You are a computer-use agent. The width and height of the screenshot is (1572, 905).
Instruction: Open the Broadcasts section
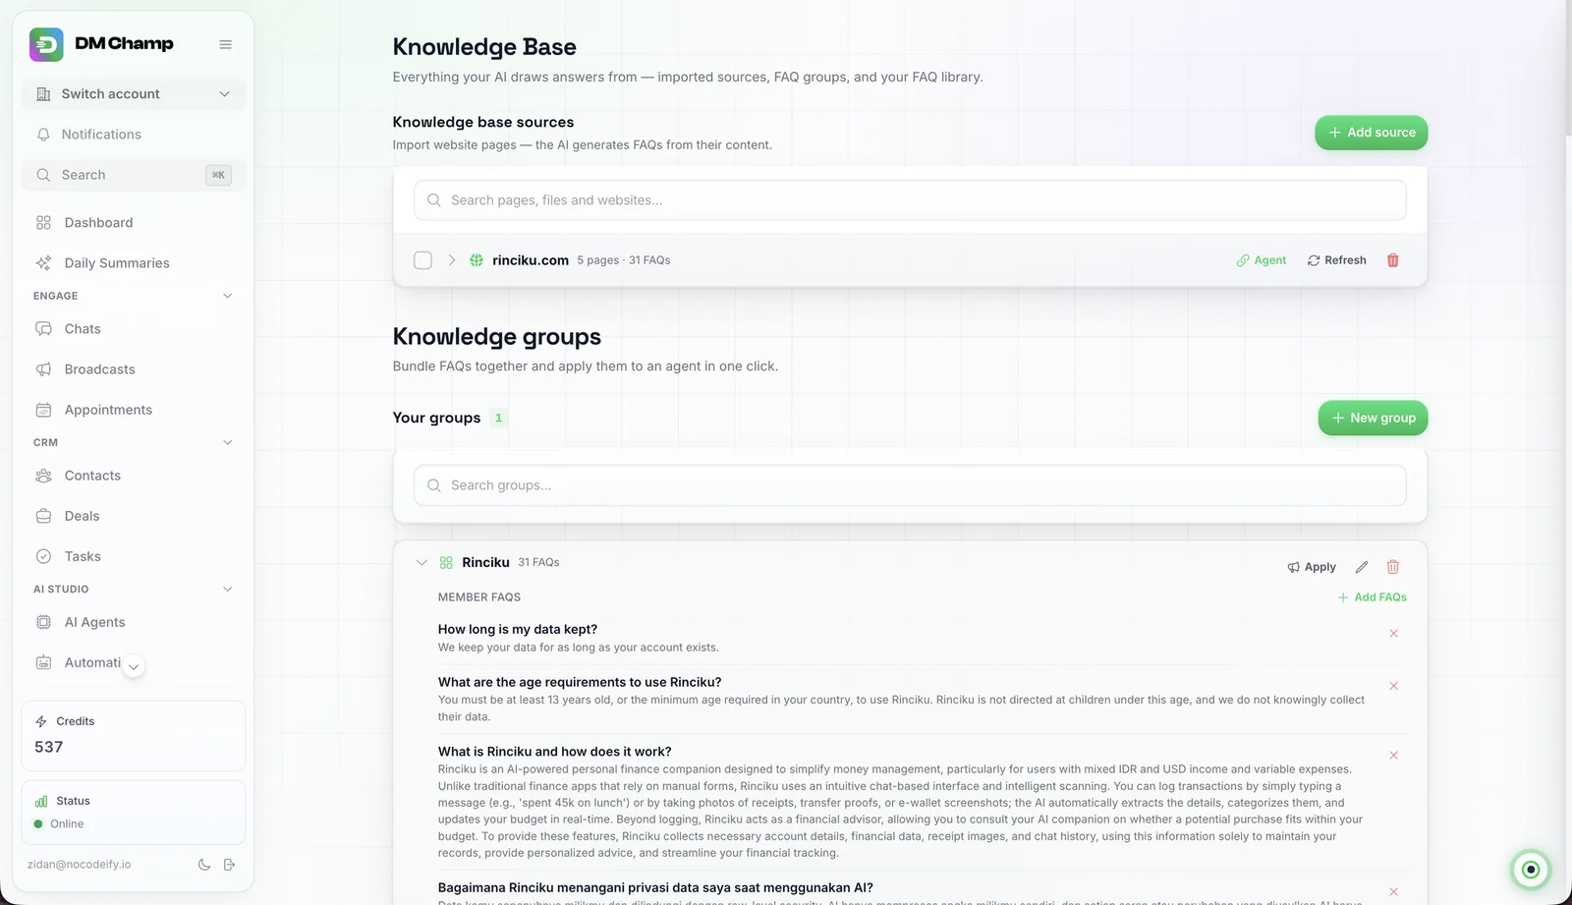(x=134, y=369)
